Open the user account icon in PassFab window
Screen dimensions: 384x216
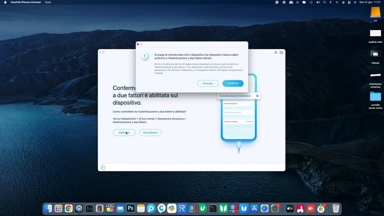pyautogui.click(x=275, y=52)
